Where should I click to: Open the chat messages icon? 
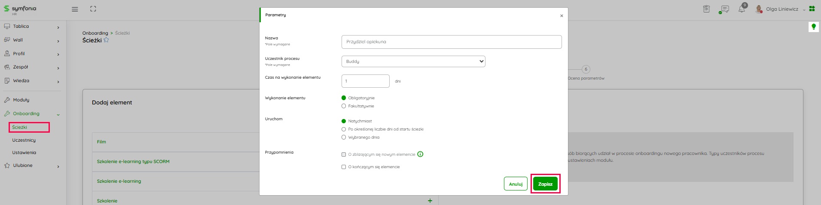pos(724,9)
